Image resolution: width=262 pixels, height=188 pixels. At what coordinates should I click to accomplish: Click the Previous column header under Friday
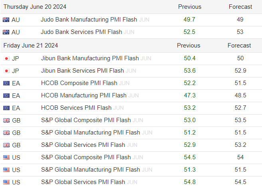(189, 46)
